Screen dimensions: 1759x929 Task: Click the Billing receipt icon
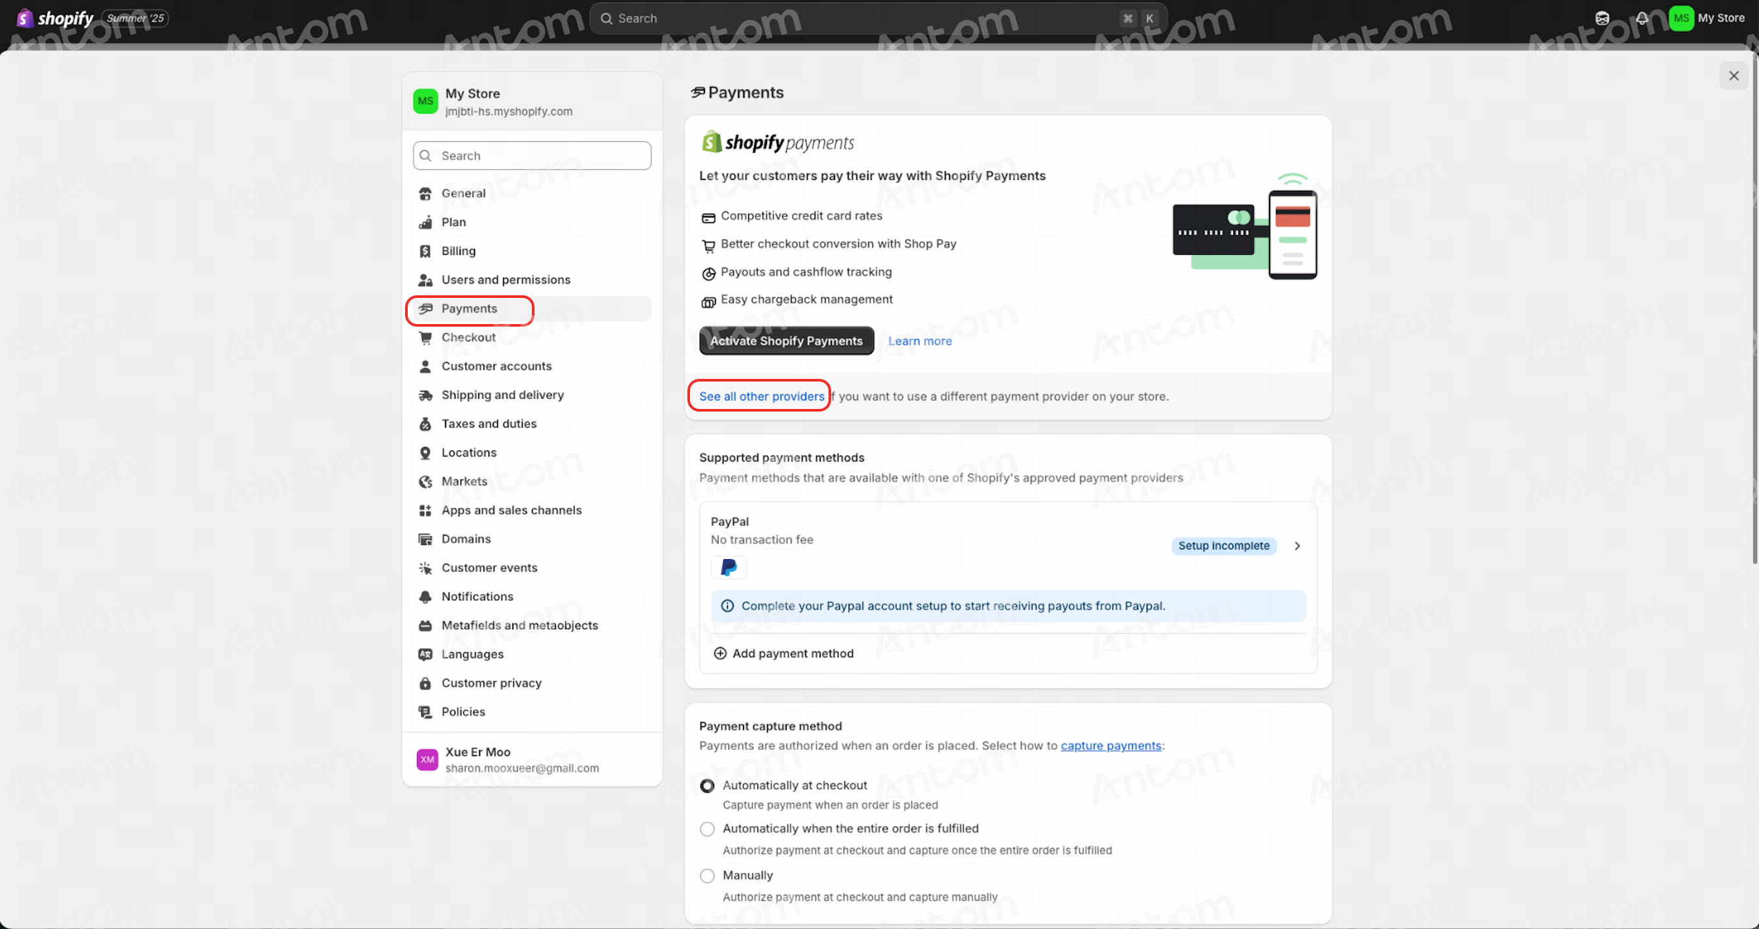(x=425, y=251)
